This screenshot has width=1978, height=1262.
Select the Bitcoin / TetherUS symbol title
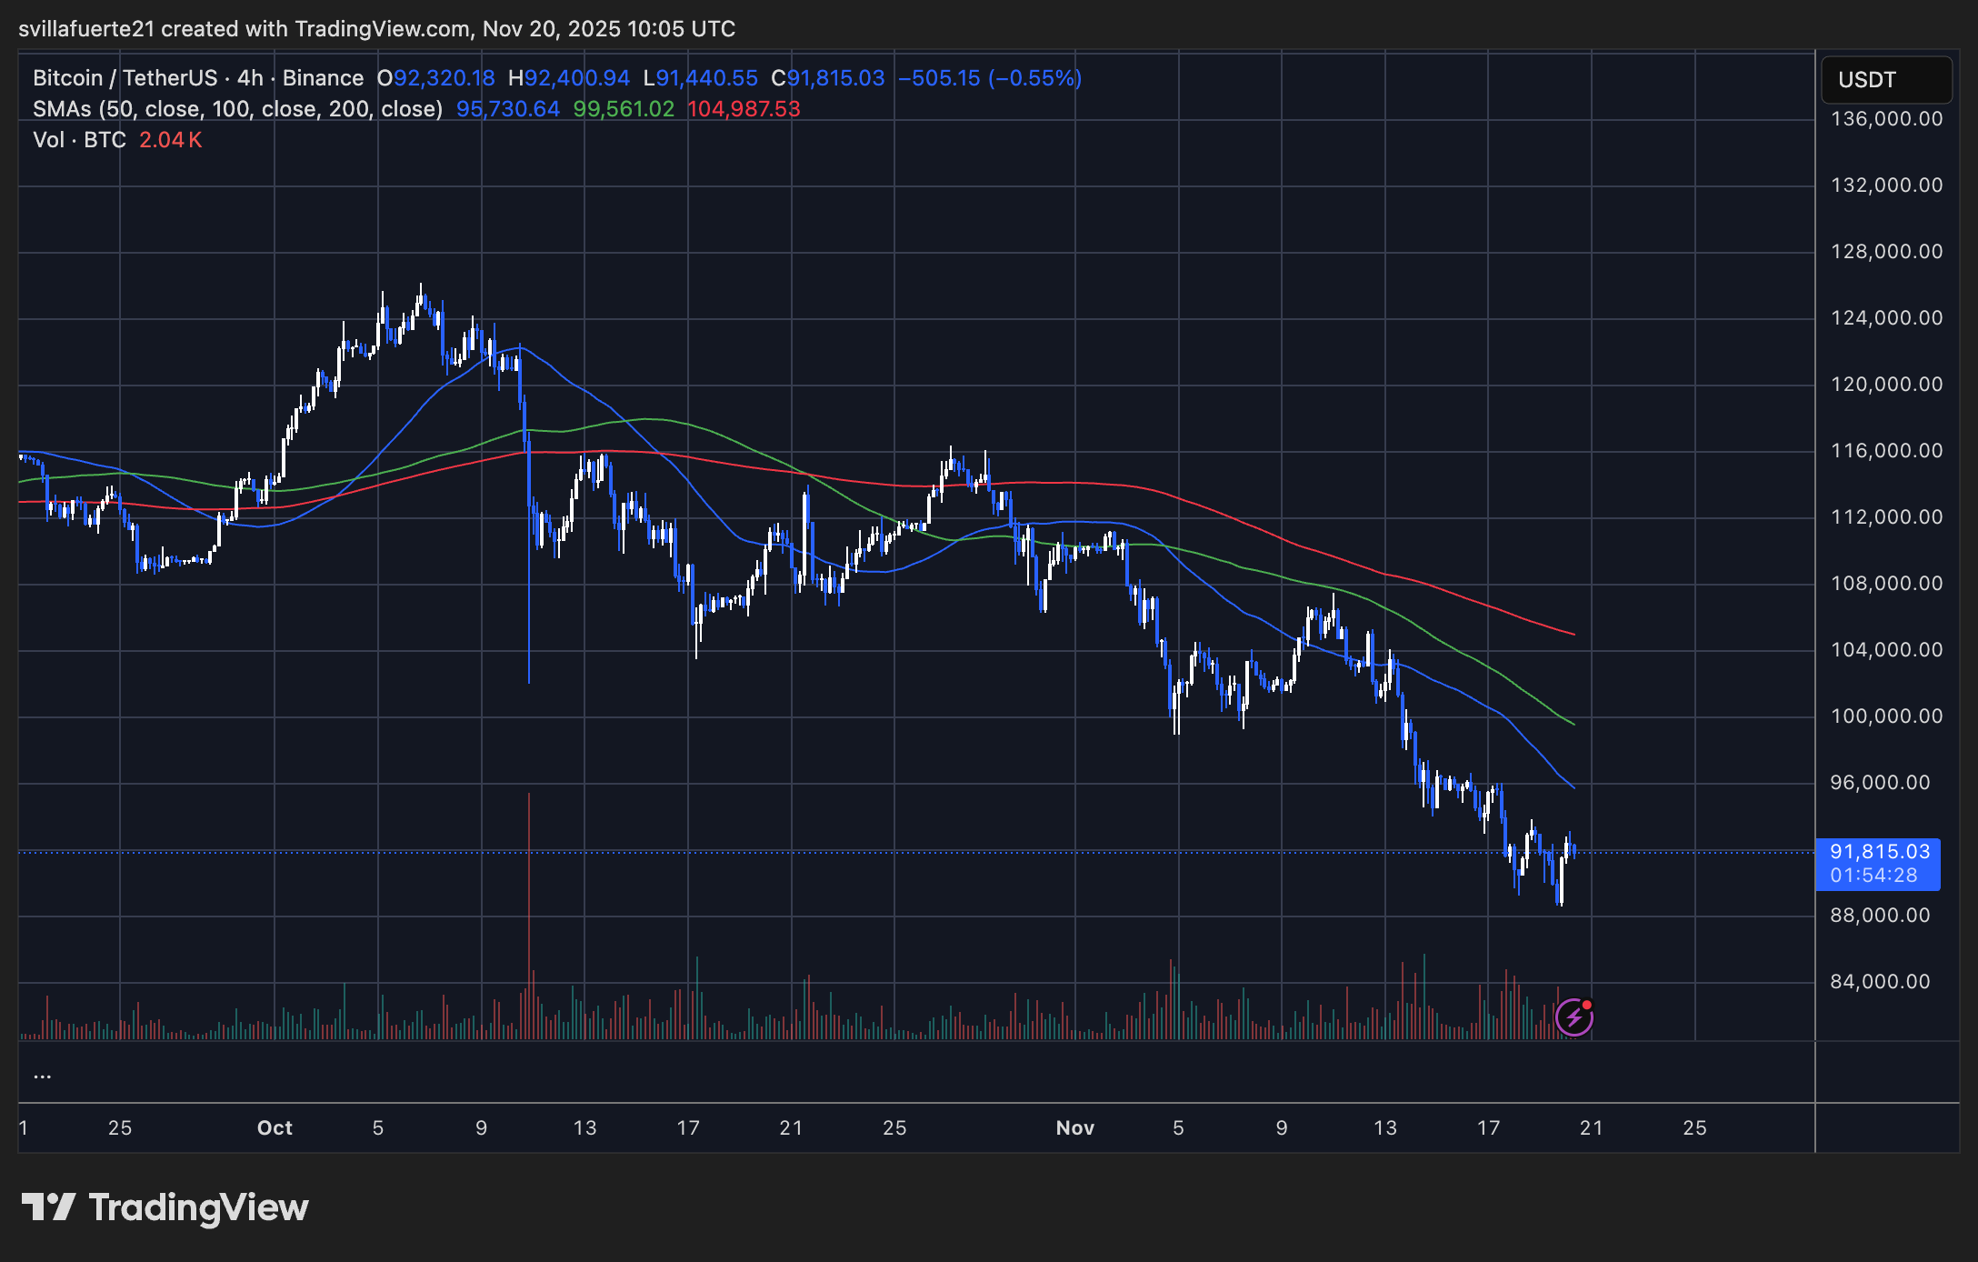pos(125,78)
